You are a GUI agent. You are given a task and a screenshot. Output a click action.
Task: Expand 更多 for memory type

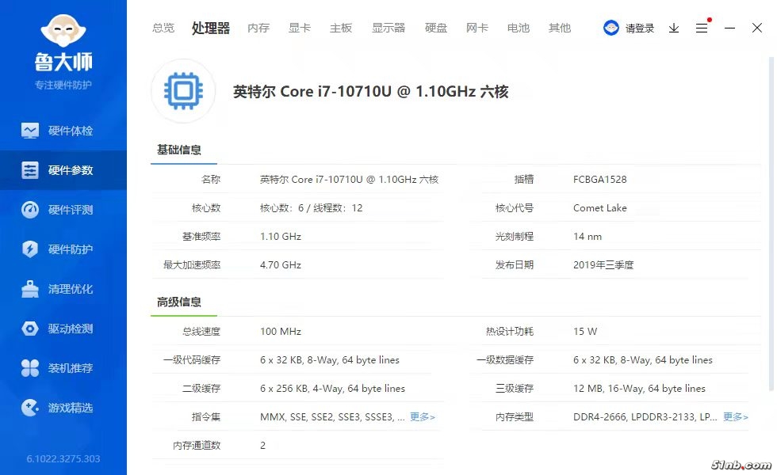coord(736,417)
